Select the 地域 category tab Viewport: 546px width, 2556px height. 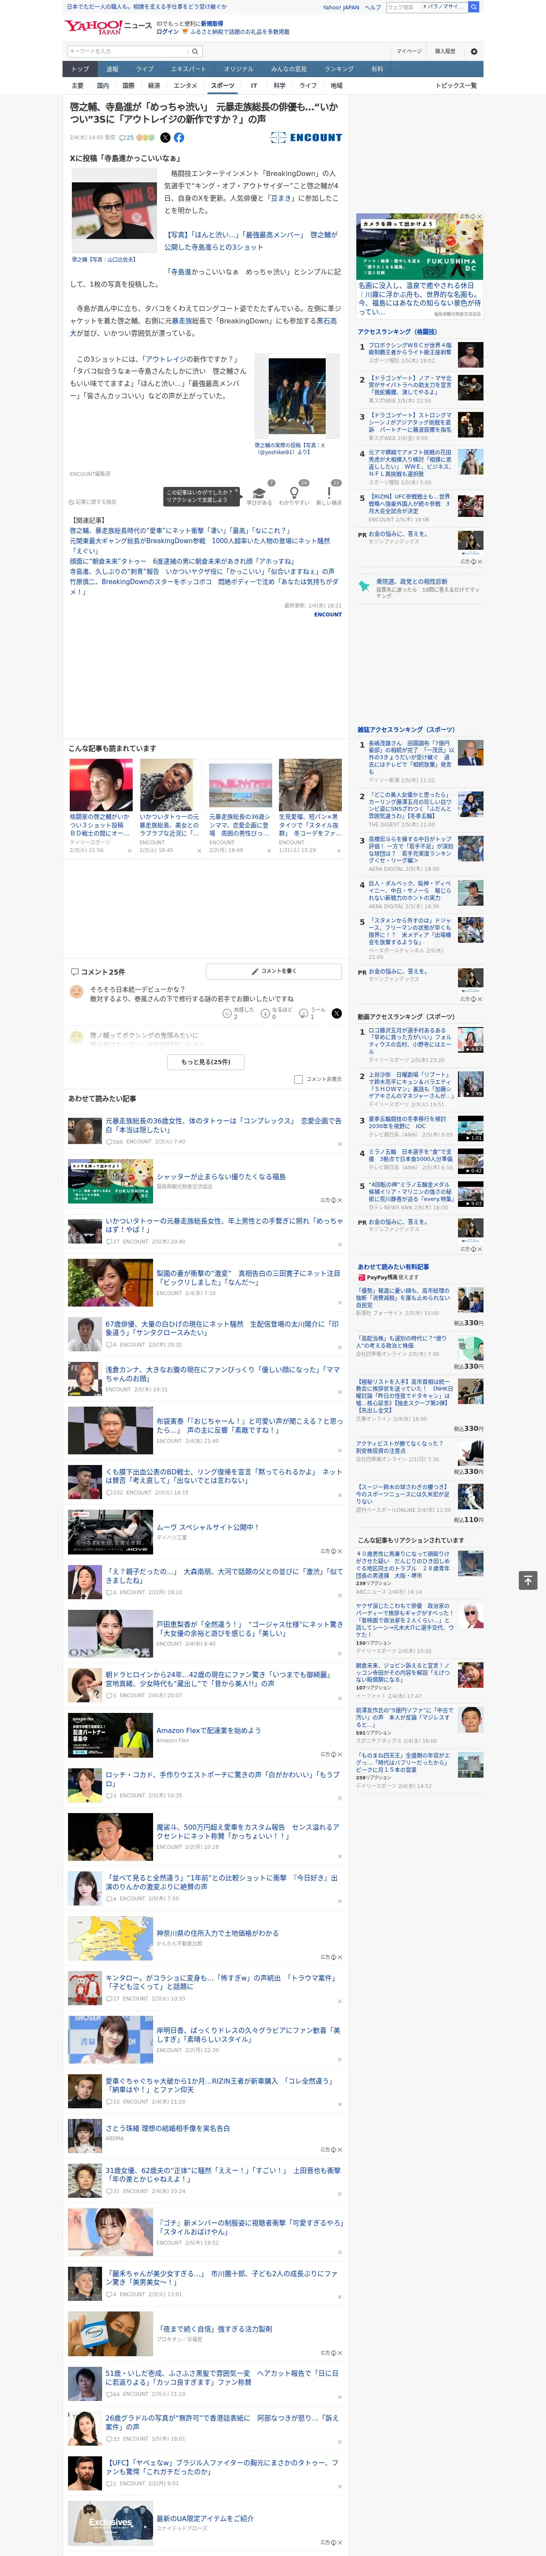[336, 85]
